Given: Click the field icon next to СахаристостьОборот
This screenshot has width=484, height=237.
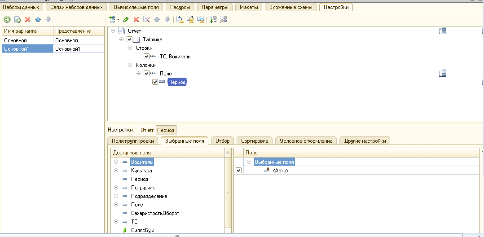Looking at the screenshot, I should (125, 213).
